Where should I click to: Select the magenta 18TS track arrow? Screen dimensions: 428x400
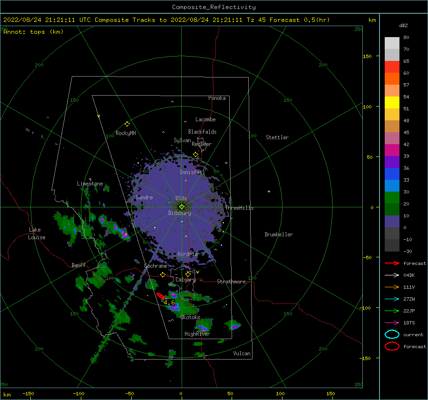392,323
